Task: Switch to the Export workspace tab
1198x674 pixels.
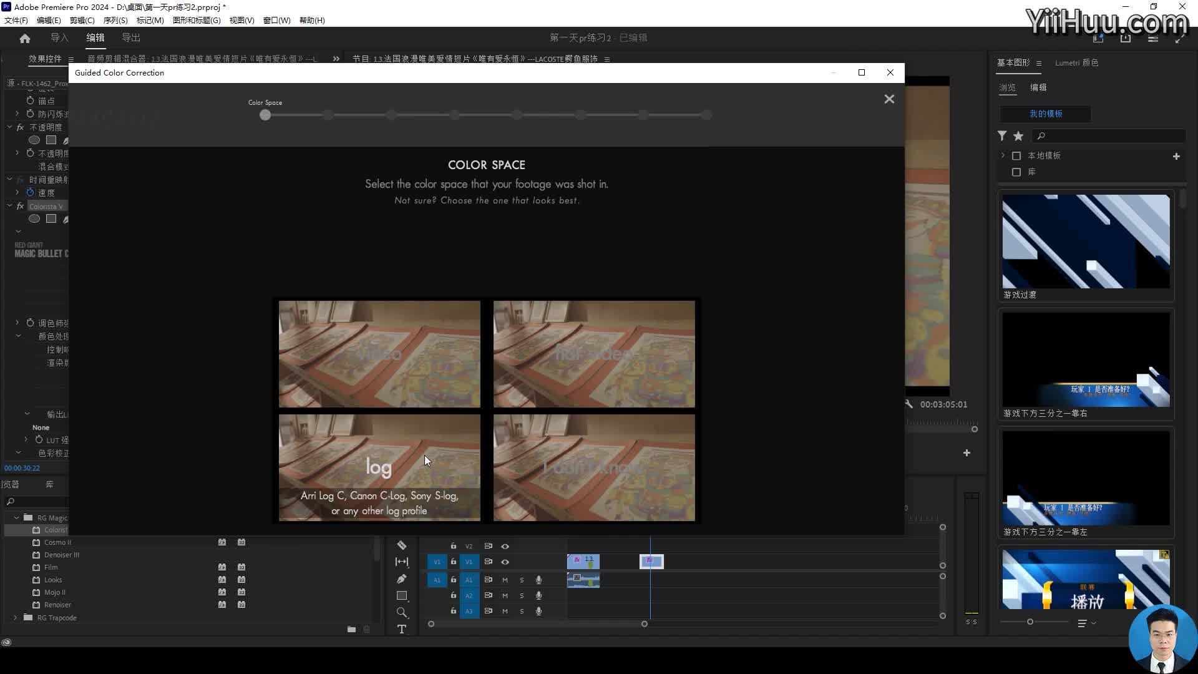Action: point(131,38)
